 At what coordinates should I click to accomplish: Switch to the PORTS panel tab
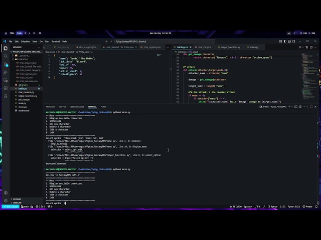[x=103, y=106]
